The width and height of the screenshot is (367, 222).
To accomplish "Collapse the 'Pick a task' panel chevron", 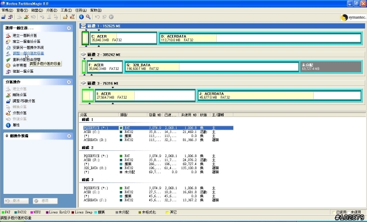I will tap(69, 28).
